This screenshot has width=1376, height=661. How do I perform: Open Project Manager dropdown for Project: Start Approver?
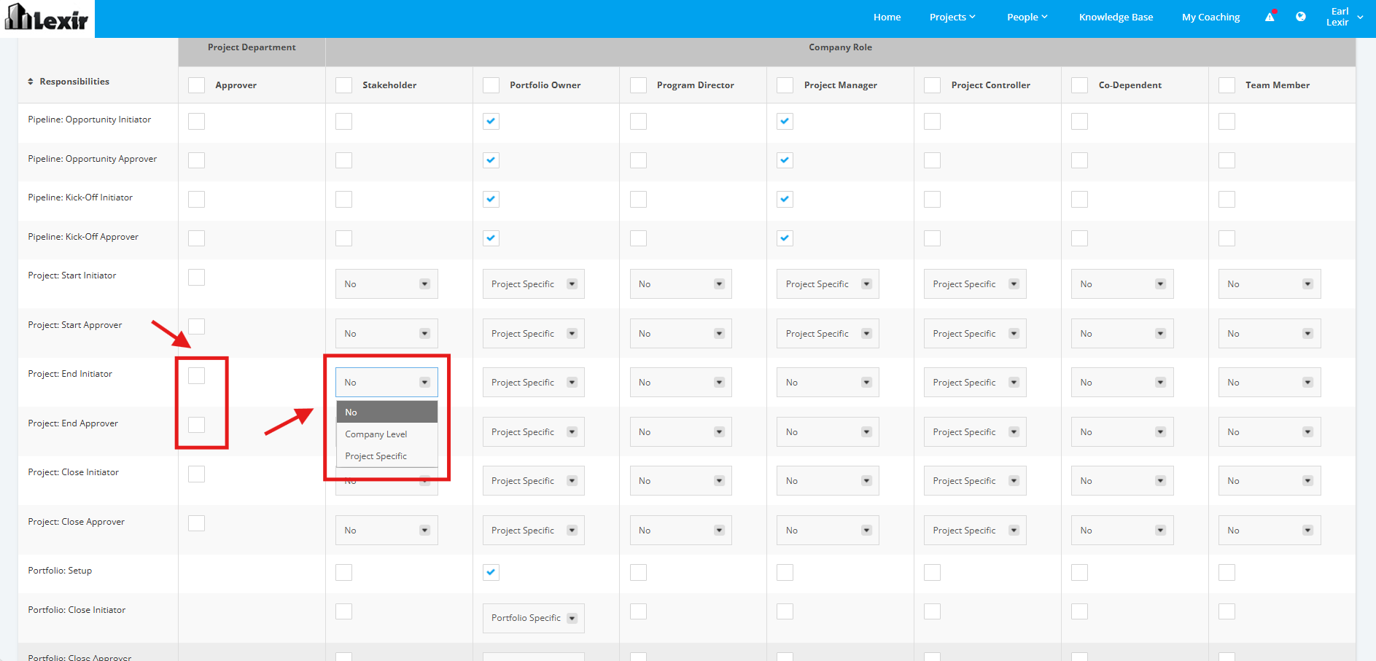click(828, 334)
